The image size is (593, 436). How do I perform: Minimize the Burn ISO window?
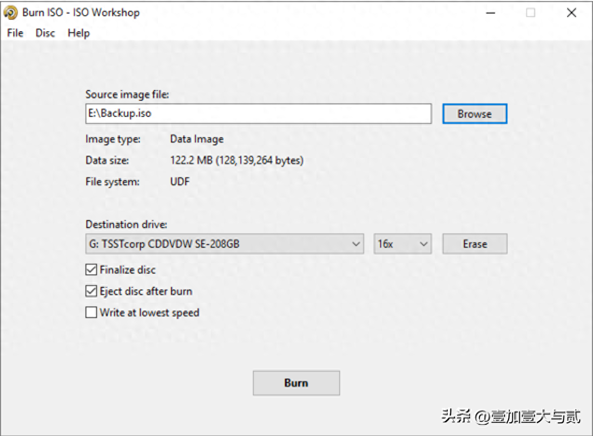(491, 13)
